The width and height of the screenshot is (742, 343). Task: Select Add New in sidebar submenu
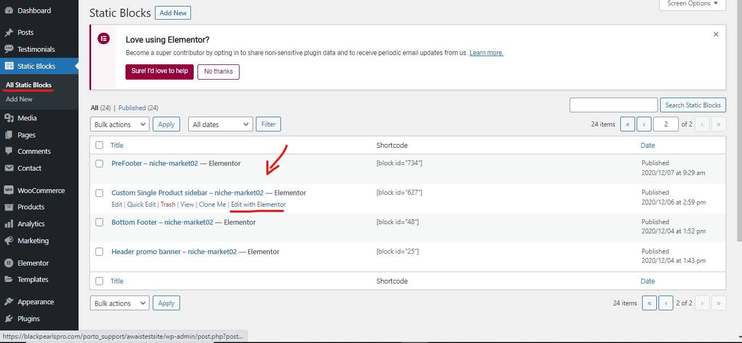pyautogui.click(x=19, y=99)
